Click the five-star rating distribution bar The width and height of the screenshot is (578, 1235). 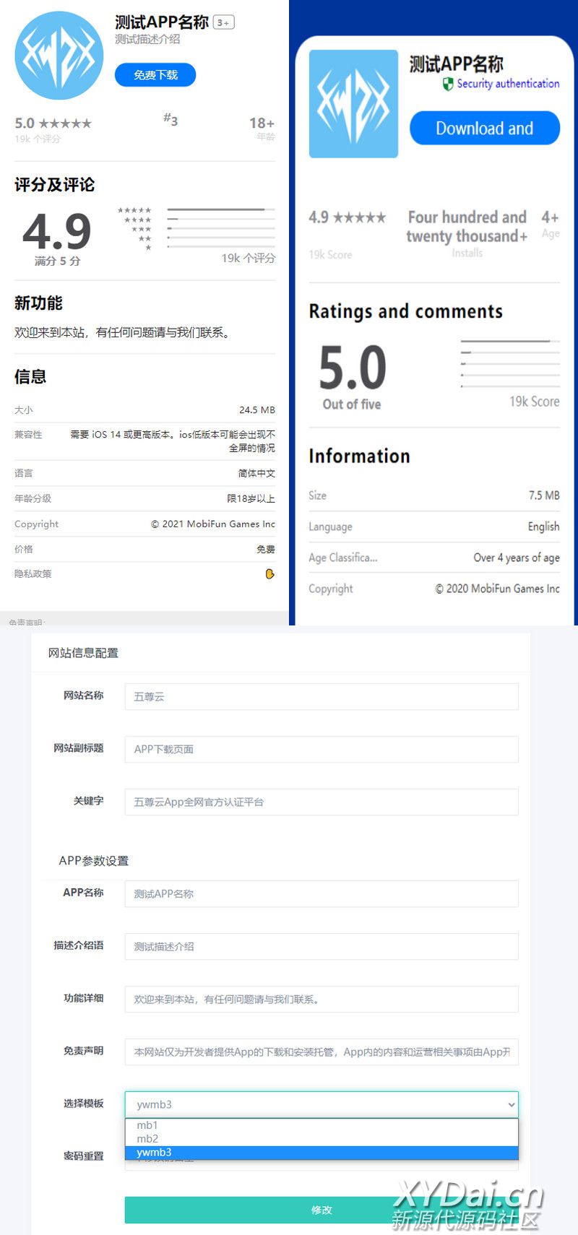tap(220, 209)
